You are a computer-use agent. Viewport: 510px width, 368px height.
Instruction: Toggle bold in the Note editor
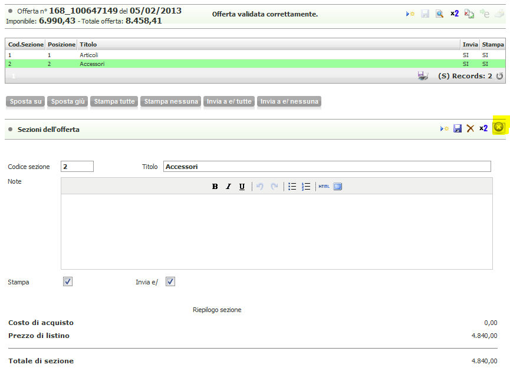pyautogui.click(x=215, y=187)
